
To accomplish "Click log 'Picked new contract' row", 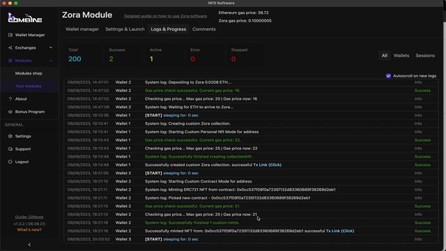I will 251,198.
